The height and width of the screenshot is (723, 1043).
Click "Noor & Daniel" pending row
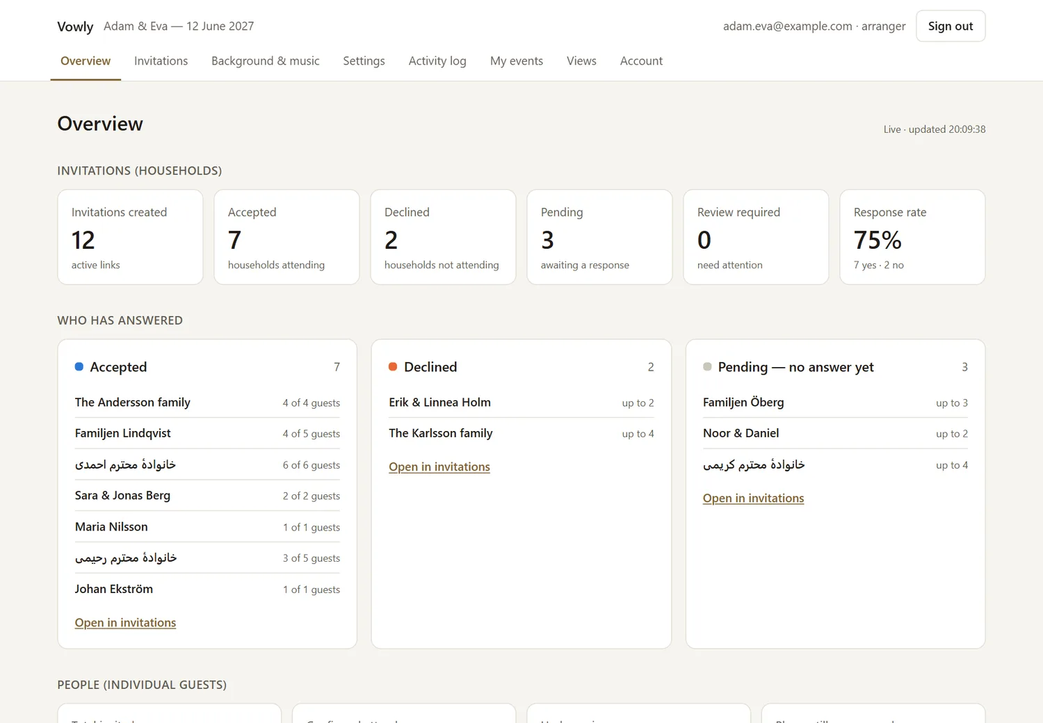tap(835, 433)
